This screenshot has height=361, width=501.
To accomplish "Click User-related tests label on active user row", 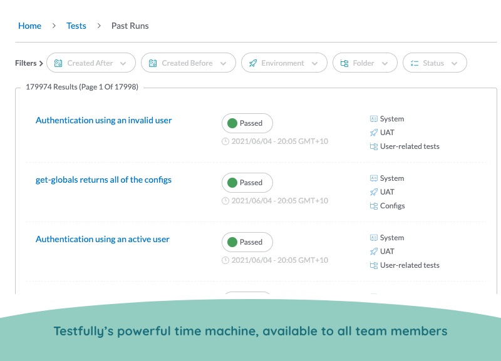I will click(x=410, y=265).
